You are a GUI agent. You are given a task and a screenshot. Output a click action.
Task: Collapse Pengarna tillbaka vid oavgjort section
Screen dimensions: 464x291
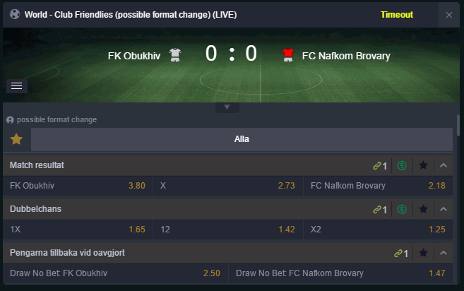point(444,253)
